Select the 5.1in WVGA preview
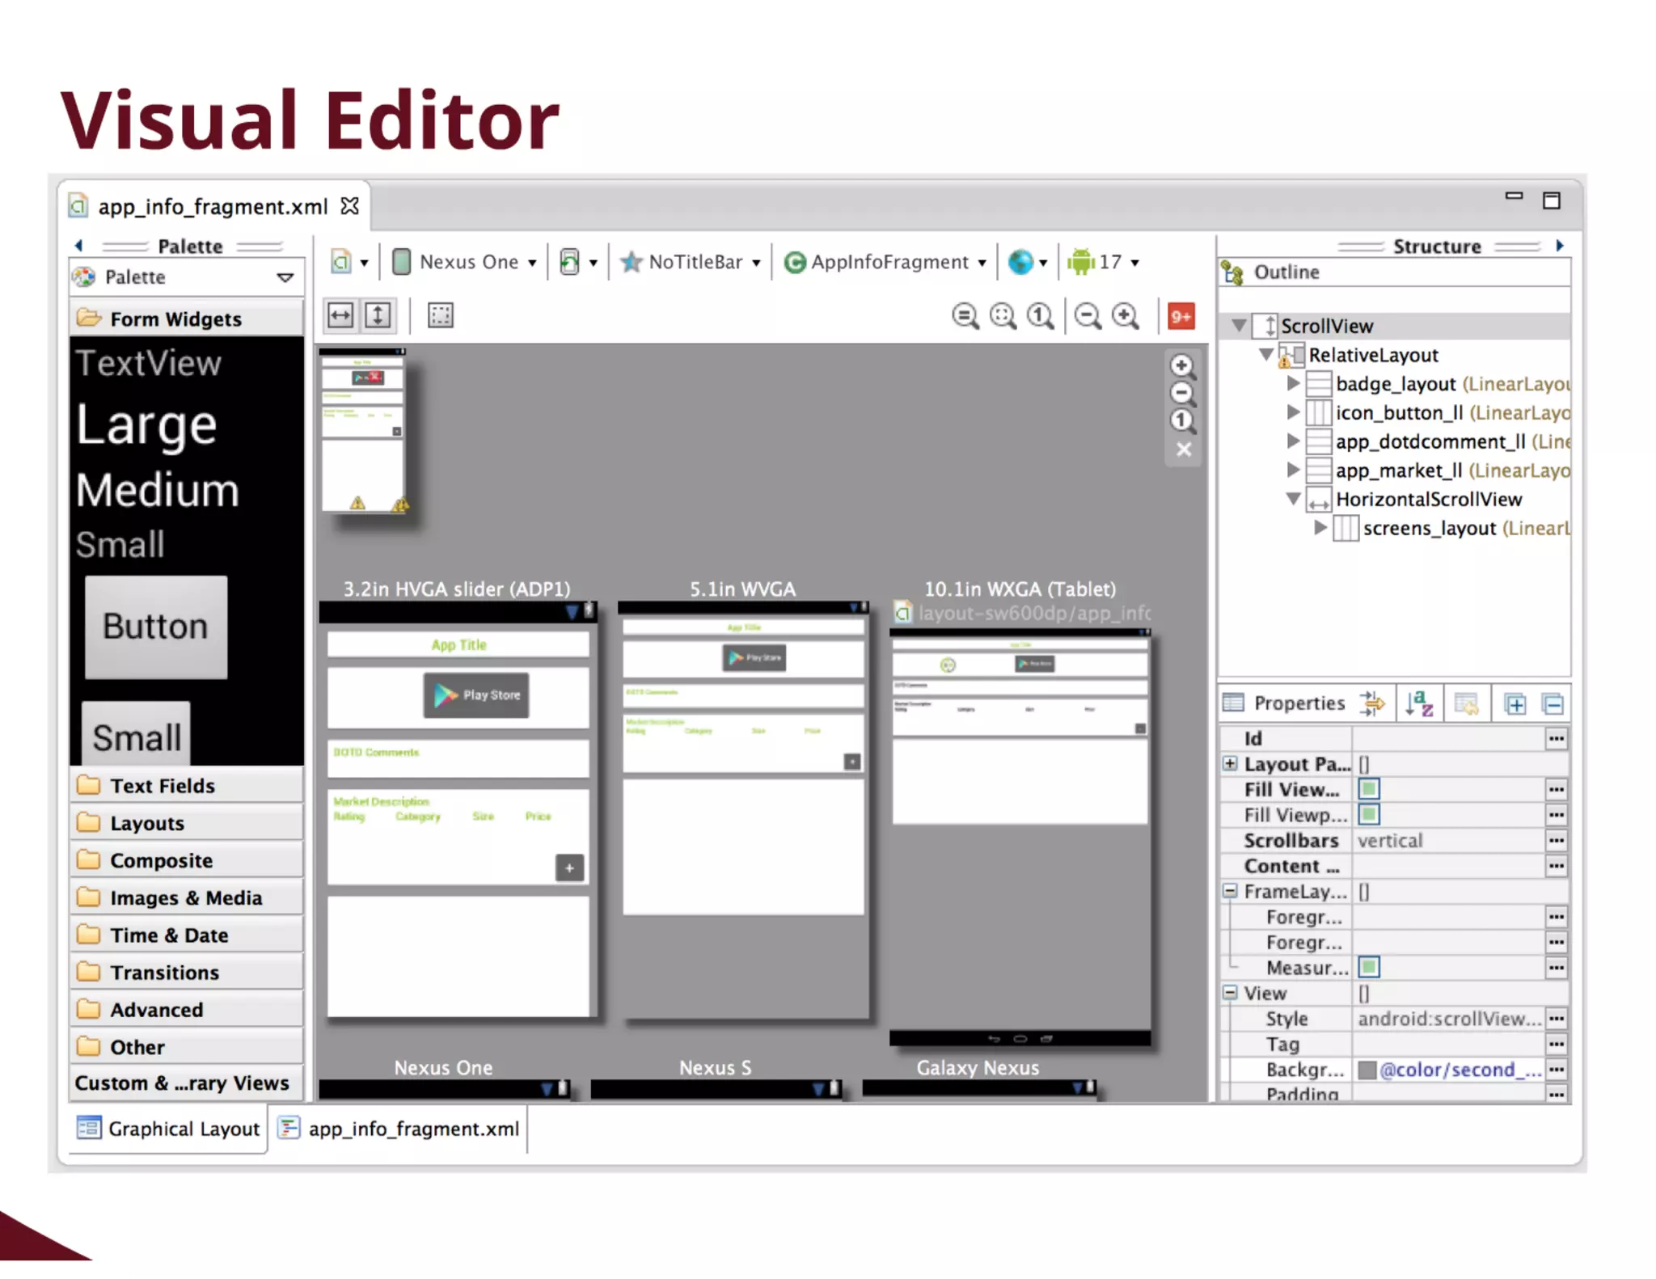 coord(744,810)
